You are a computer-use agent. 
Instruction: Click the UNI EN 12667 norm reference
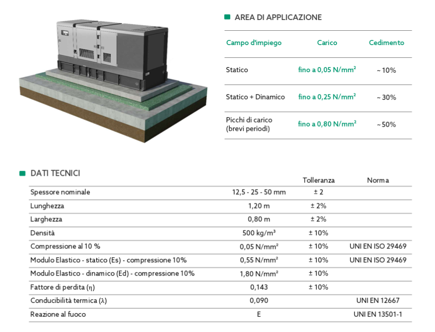[378, 301]
